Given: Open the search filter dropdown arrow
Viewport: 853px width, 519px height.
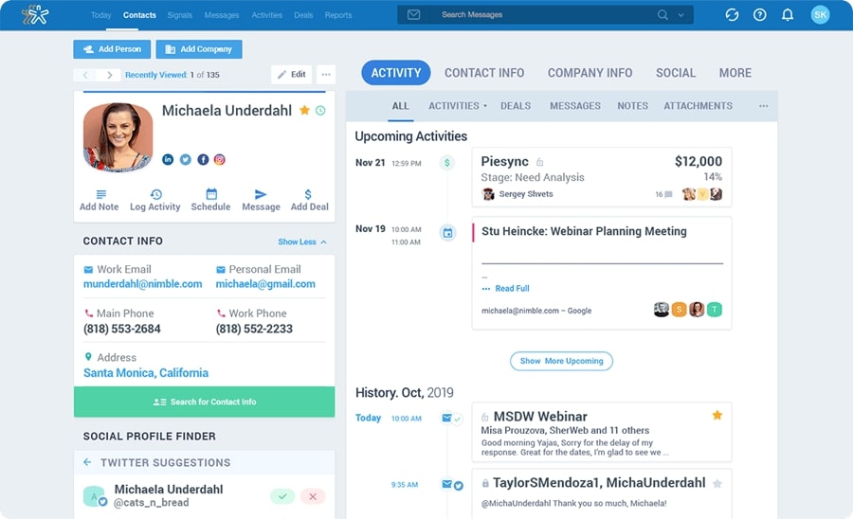Looking at the screenshot, I should [x=681, y=15].
